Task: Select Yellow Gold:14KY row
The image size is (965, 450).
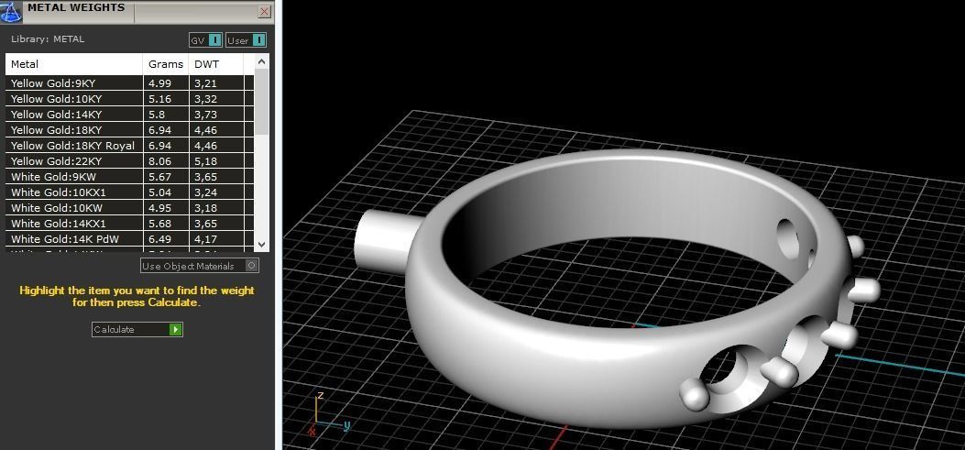Action: [x=129, y=115]
